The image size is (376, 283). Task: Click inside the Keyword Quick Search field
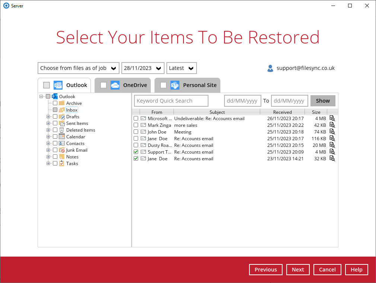coord(171,100)
